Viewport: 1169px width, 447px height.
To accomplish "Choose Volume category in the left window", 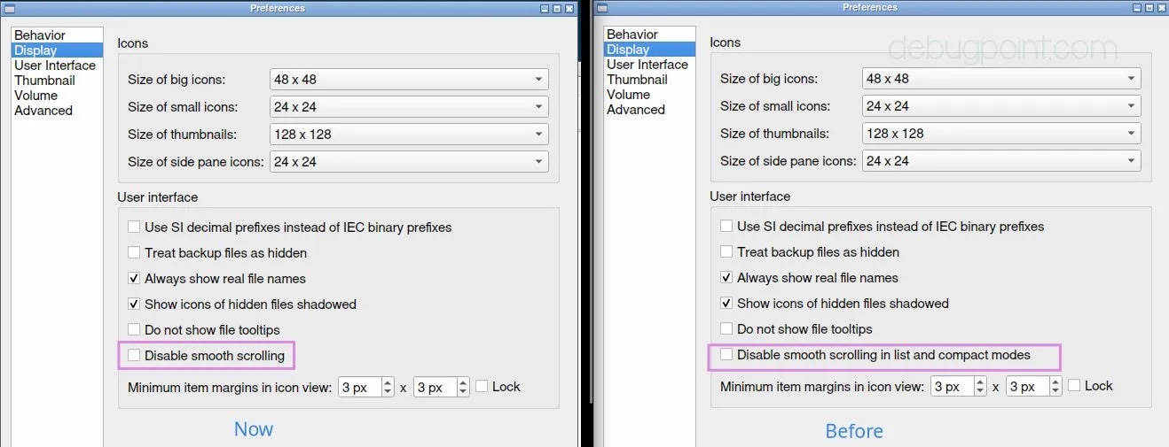I will pyautogui.click(x=35, y=96).
